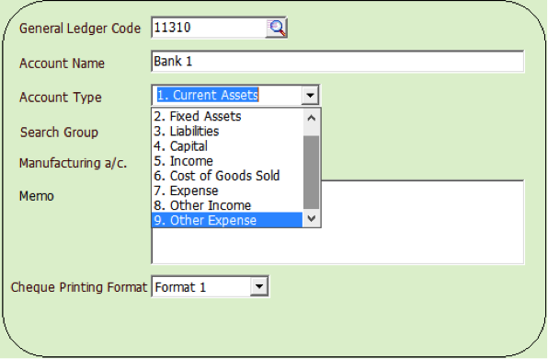Screen dimensions: 548x359
Task: Click the list scrollbar down arrow
Action: (x=312, y=219)
